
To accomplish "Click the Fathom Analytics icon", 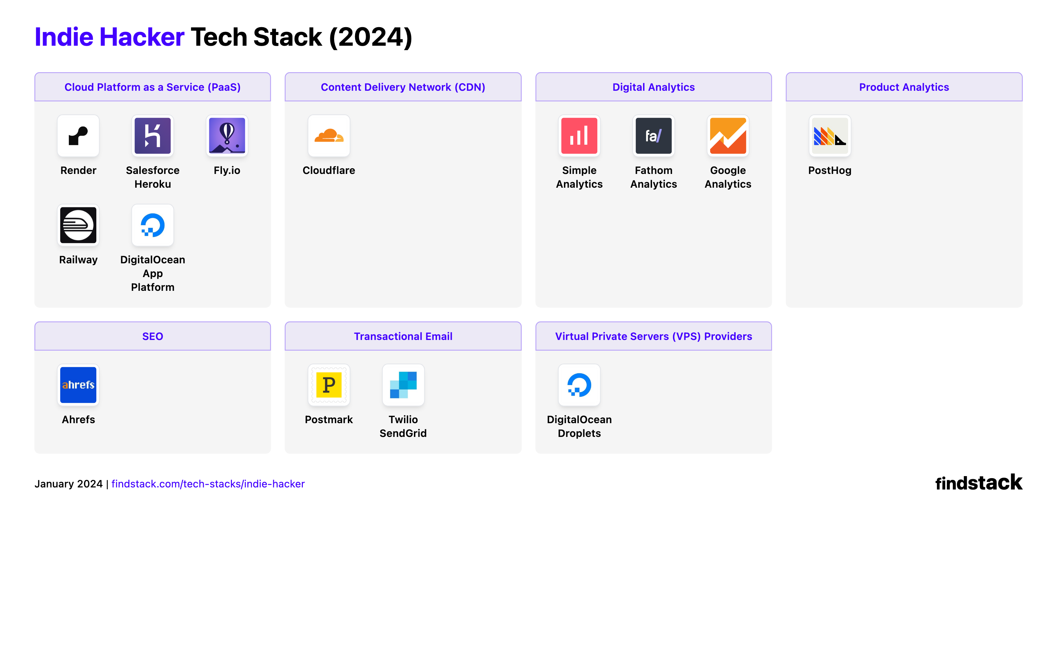I will tap(653, 136).
